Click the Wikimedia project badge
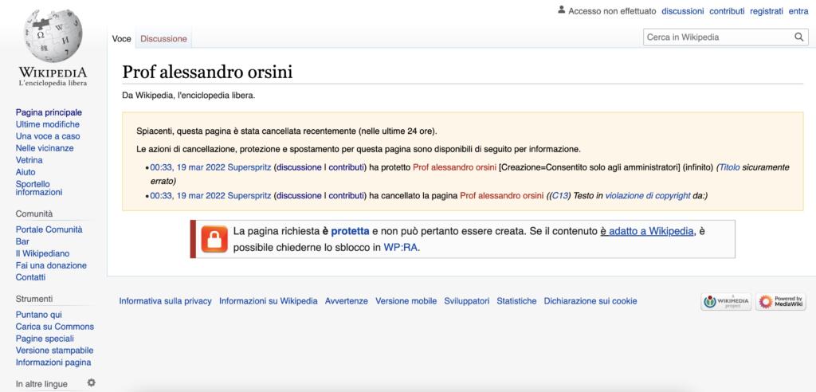816x392 pixels. pyautogui.click(x=724, y=301)
